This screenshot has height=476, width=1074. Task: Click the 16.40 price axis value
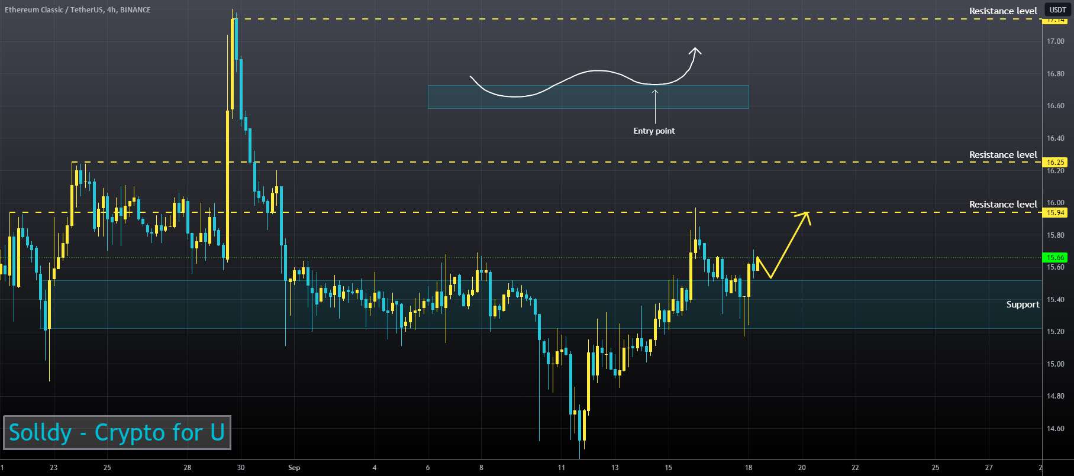point(1056,138)
